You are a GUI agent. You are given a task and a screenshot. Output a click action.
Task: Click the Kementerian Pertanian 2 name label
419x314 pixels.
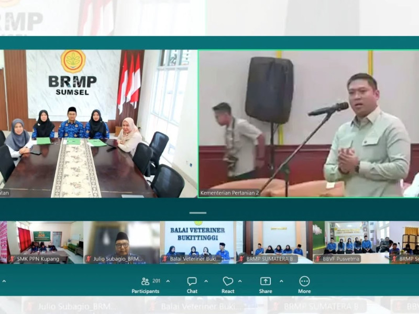point(229,193)
